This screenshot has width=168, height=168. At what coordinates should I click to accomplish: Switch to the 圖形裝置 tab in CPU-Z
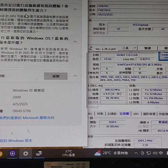pos(149,114)
